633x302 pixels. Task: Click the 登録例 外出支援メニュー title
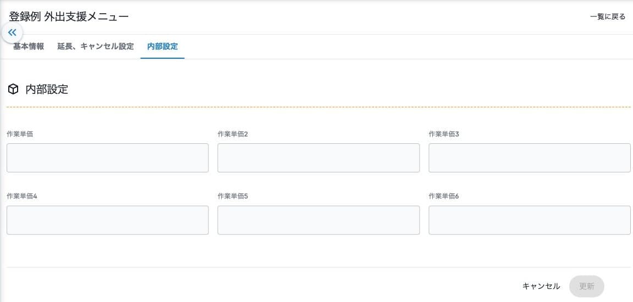pyautogui.click(x=69, y=17)
